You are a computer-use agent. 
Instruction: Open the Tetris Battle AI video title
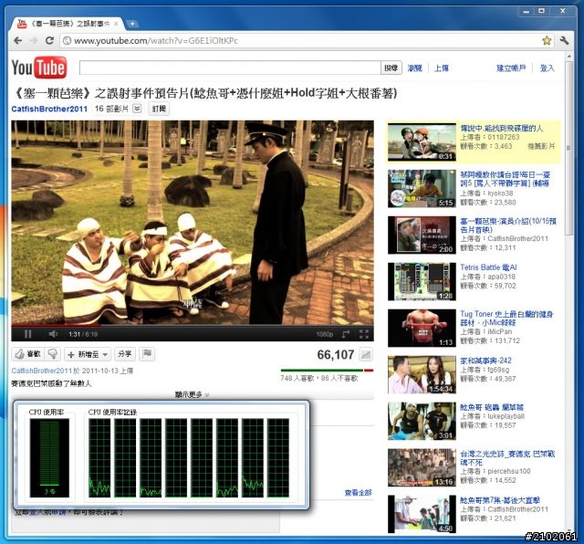tap(488, 267)
